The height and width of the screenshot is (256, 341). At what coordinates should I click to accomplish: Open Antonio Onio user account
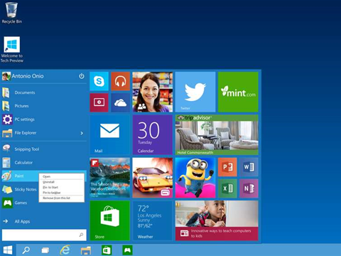pos(23,76)
